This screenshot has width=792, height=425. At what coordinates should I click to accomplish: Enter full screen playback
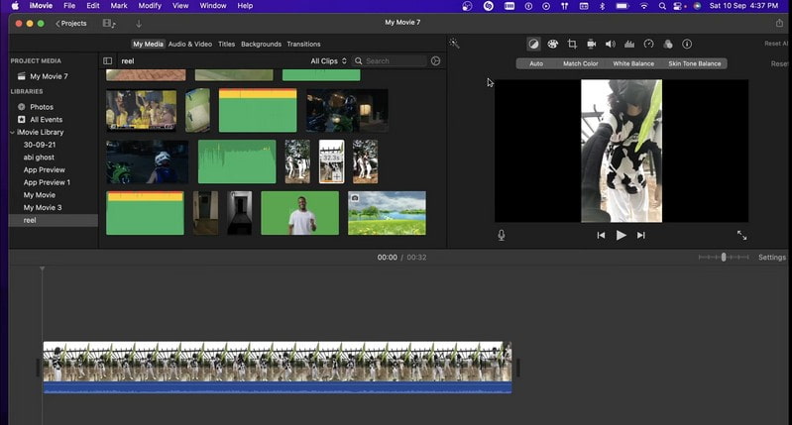tap(741, 235)
